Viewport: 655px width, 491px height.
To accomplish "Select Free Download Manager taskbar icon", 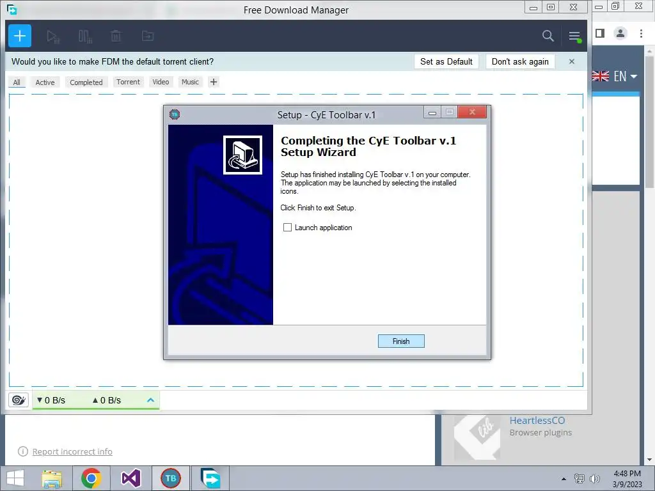I will pos(210,478).
